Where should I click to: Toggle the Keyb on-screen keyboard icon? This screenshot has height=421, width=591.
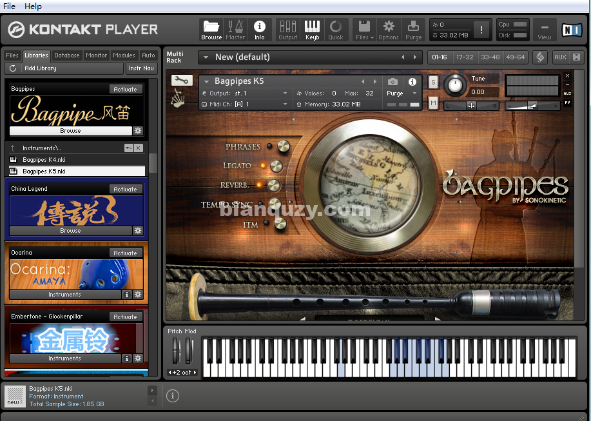coord(312,30)
